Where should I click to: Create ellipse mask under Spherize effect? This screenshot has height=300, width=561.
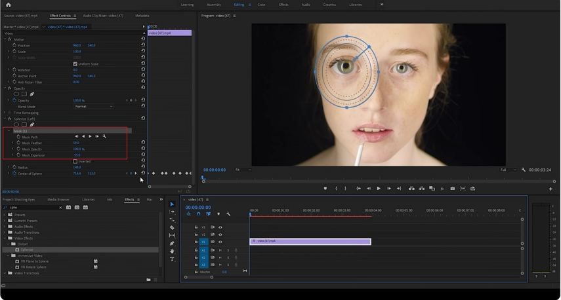pos(16,124)
